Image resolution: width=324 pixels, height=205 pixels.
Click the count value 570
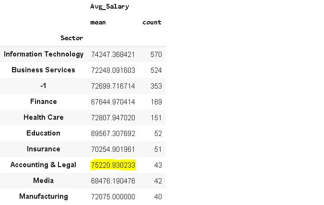156,55
